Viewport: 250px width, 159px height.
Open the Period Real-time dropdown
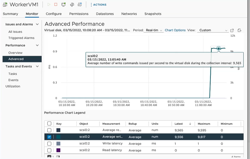tap(154, 30)
